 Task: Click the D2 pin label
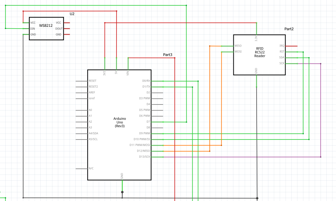click(x=148, y=93)
